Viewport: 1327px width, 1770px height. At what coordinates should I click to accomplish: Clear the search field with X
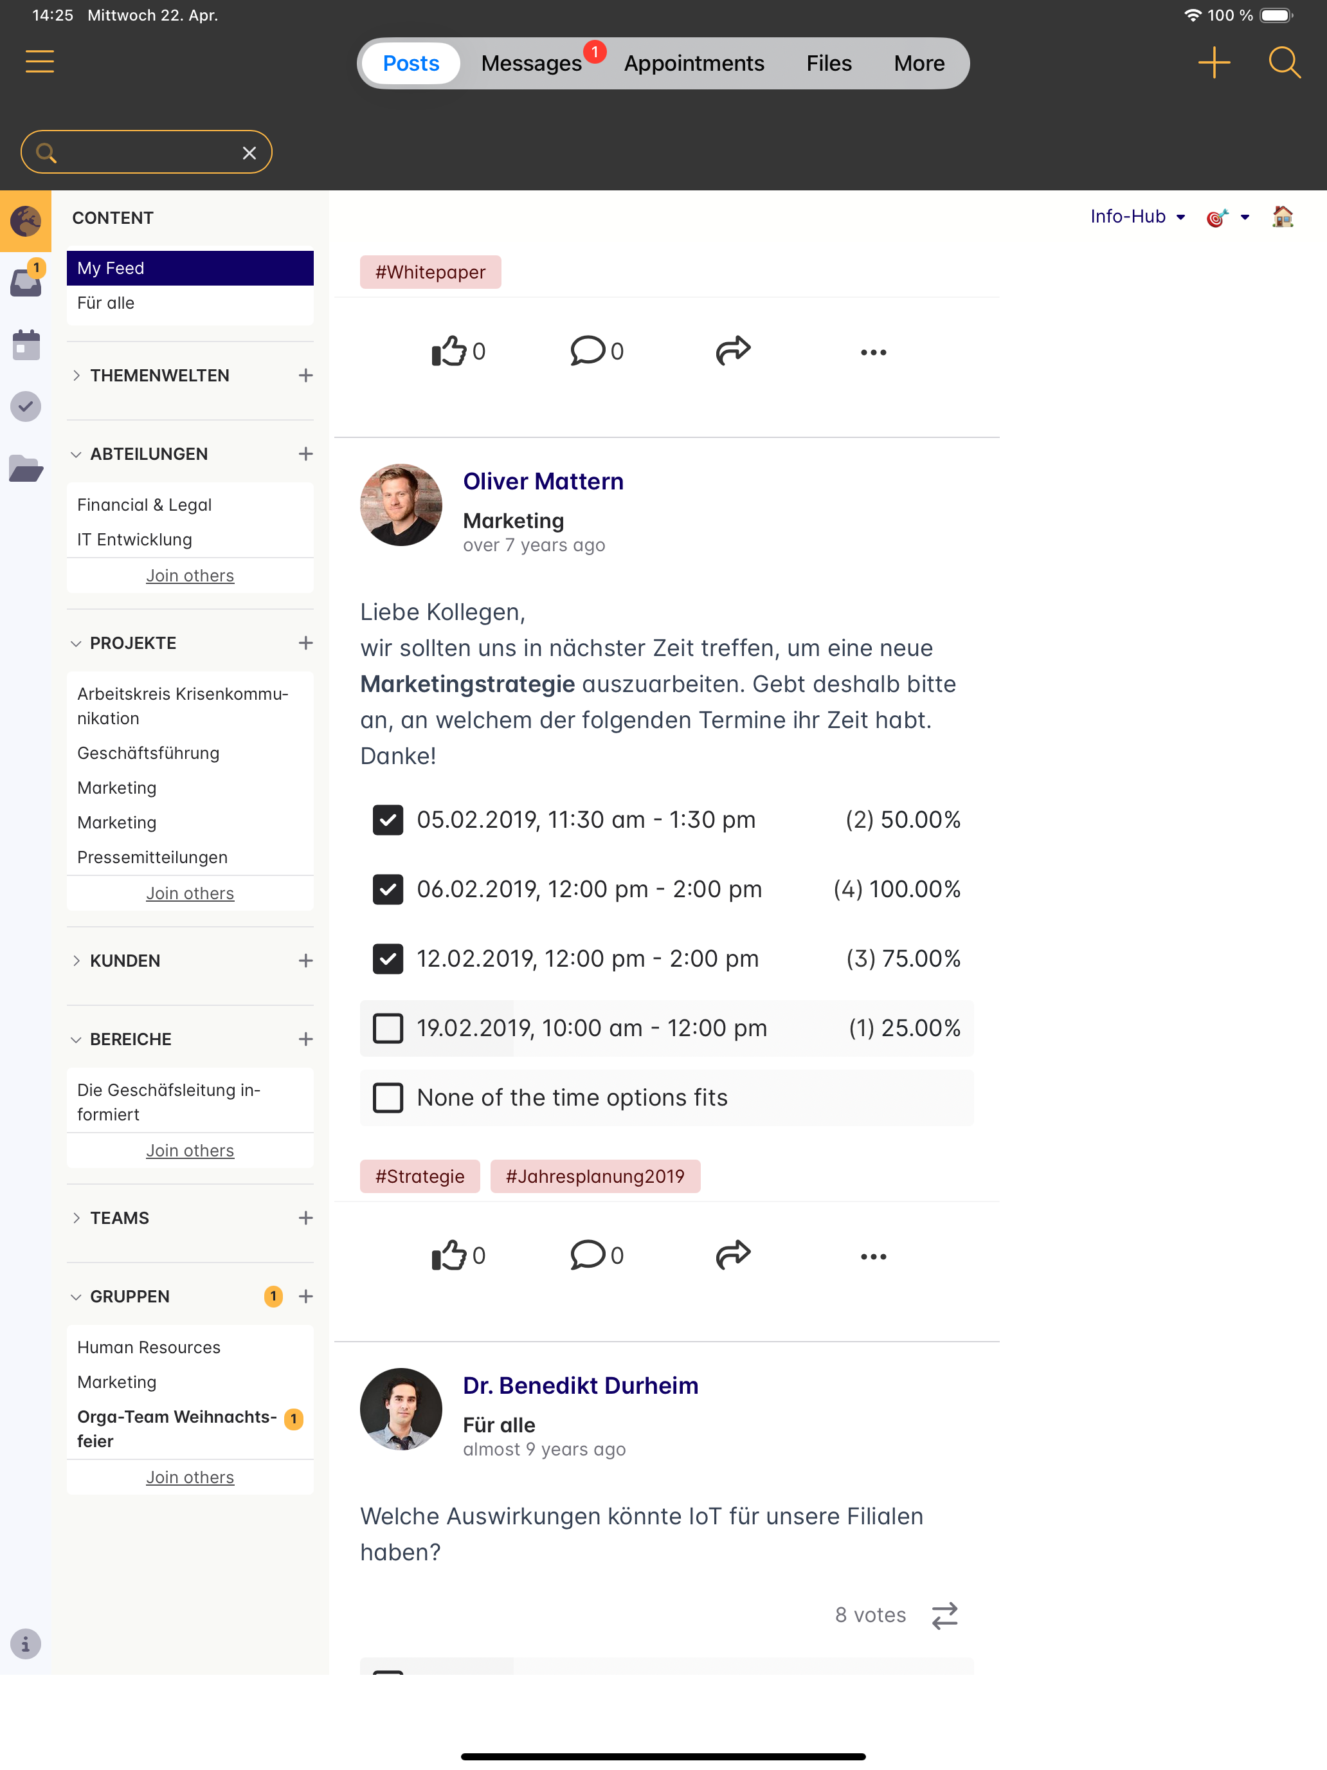249,153
